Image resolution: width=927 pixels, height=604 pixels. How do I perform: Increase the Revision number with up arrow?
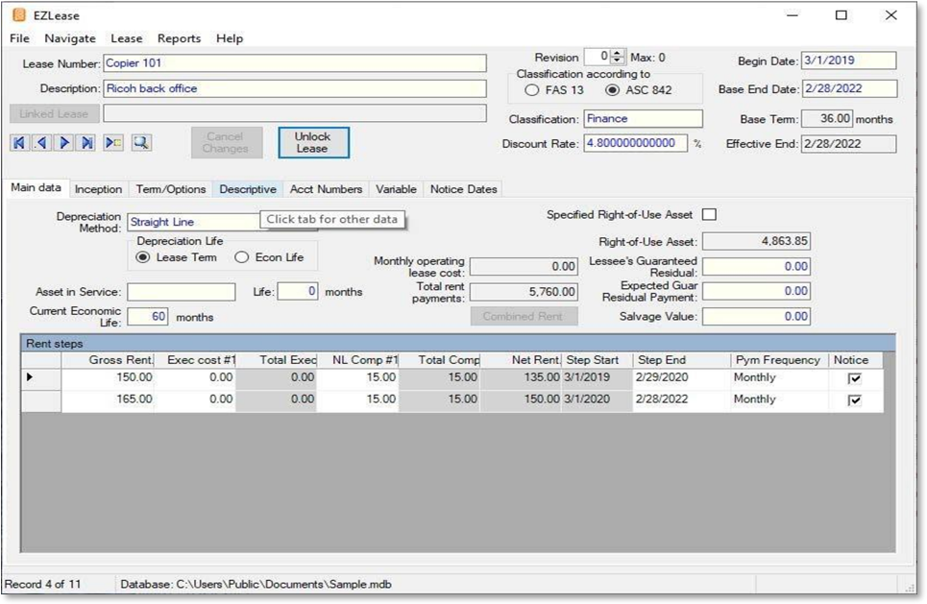point(618,53)
